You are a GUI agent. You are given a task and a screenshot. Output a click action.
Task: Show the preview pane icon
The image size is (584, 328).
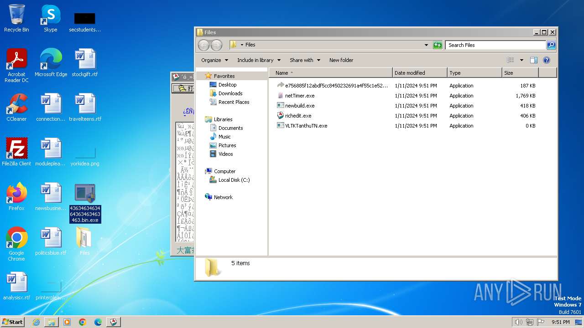(x=533, y=60)
